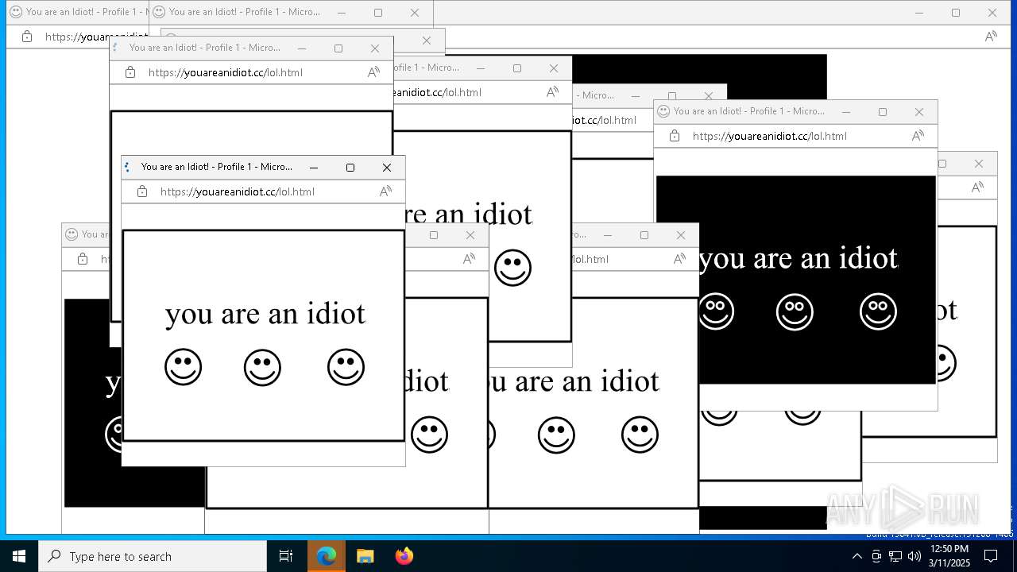Click Read aloud icon in far-right partially hidden window
Screen dimensions: 1017x572
click(x=977, y=187)
